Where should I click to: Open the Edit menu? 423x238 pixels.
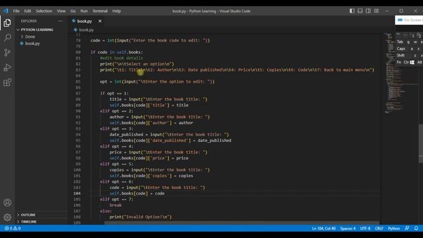(x=28, y=11)
